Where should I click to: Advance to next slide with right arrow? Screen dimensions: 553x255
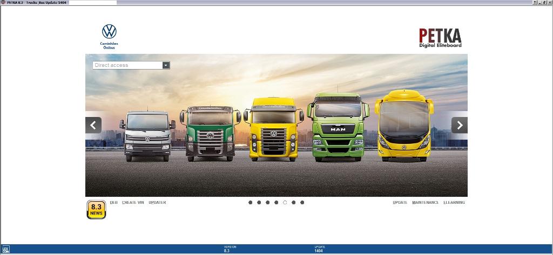[x=460, y=125]
